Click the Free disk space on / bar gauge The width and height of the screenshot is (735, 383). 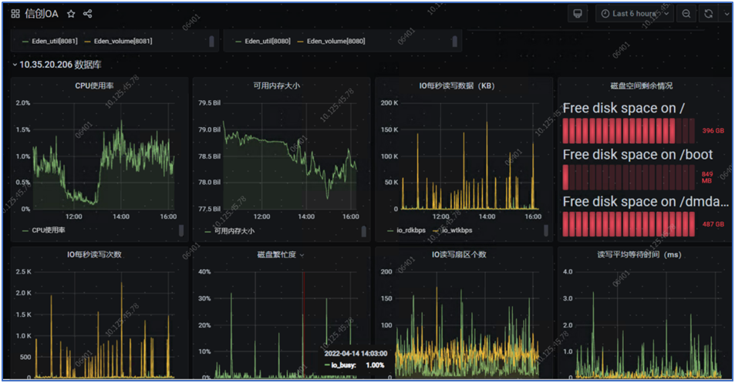coord(629,131)
